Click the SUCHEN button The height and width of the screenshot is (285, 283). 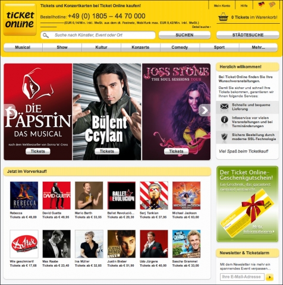184,35
